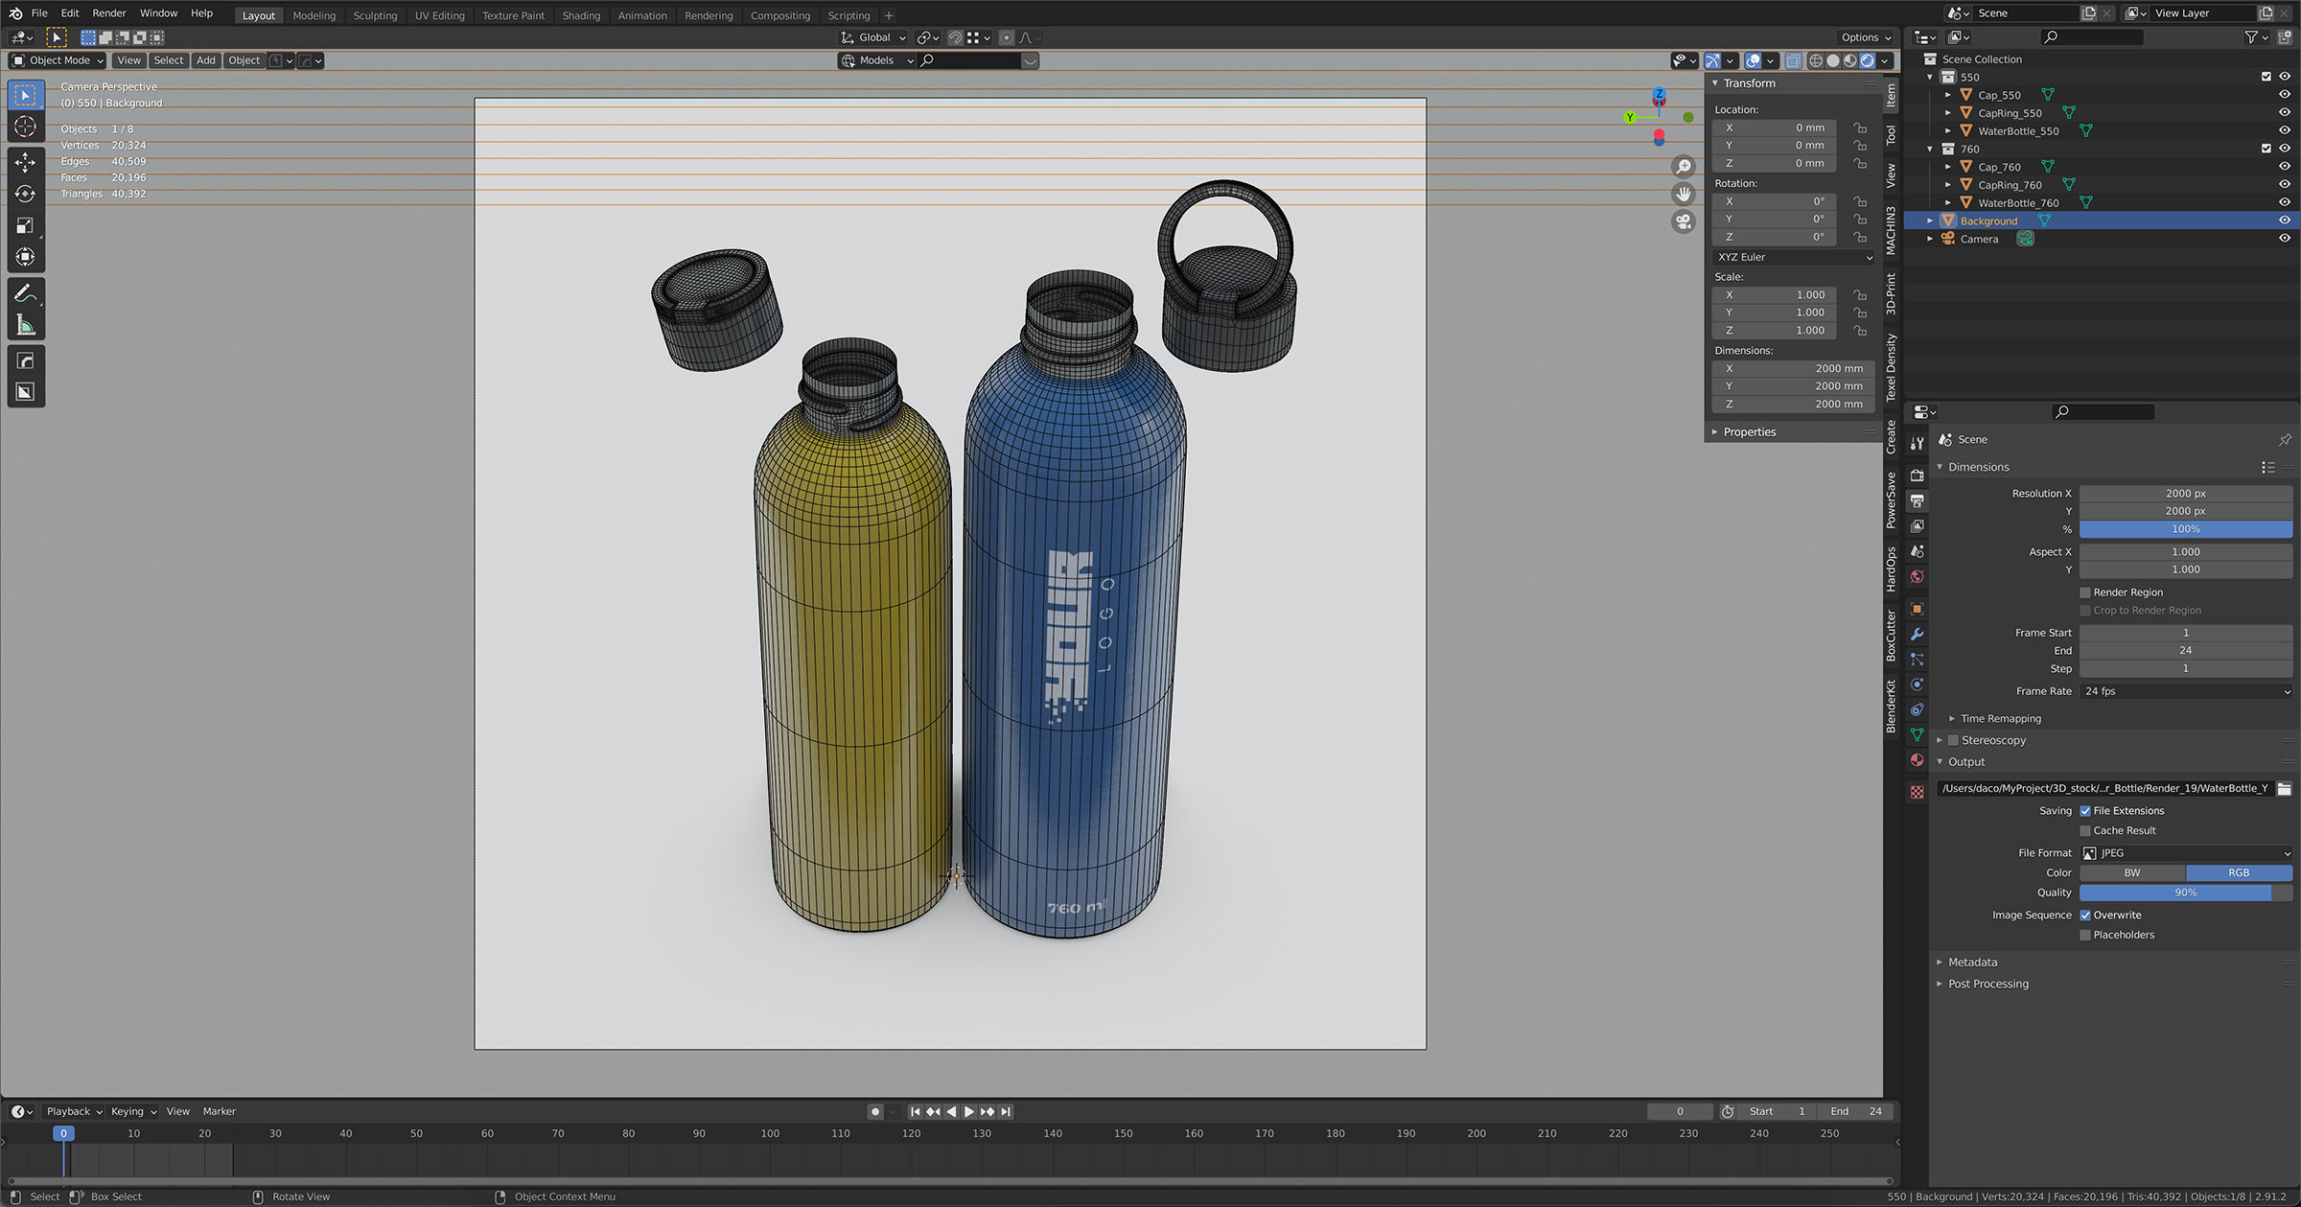This screenshot has width=2301, height=1207.
Task: Click the pin icon in the Scene properties header
Action: [2285, 439]
